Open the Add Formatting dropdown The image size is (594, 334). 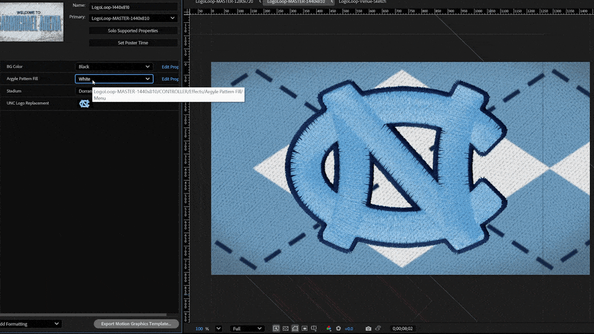click(30, 323)
